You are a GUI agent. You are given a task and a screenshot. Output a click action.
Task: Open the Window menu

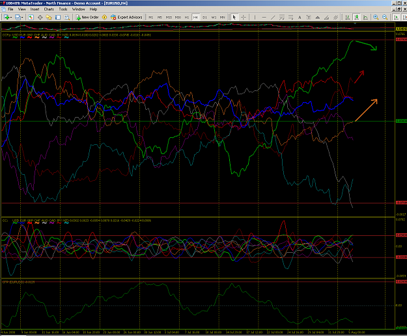point(78,9)
